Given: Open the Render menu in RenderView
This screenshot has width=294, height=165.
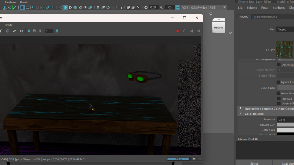Looking at the screenshot, I should coord(9,25).
